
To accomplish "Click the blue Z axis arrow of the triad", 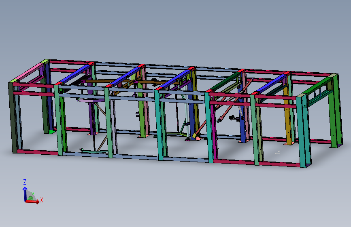I will point(25,194).
